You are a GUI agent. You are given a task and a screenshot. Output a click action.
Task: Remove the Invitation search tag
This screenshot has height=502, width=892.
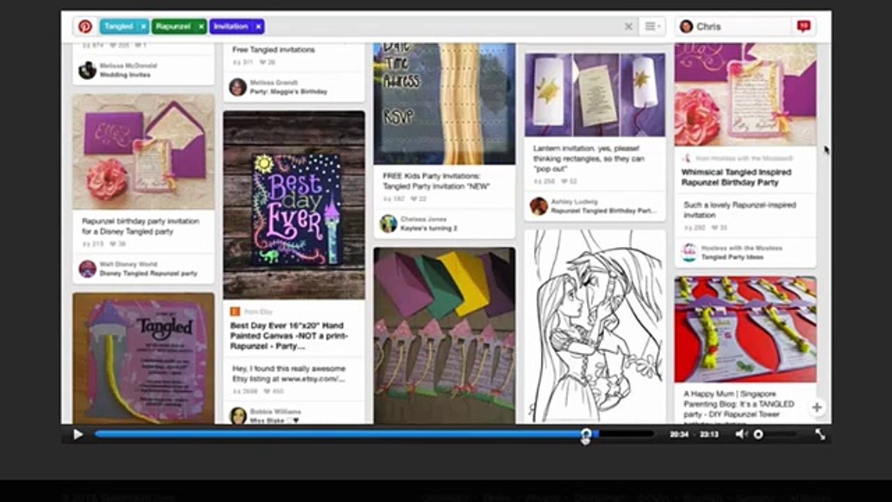pos(258,26)
